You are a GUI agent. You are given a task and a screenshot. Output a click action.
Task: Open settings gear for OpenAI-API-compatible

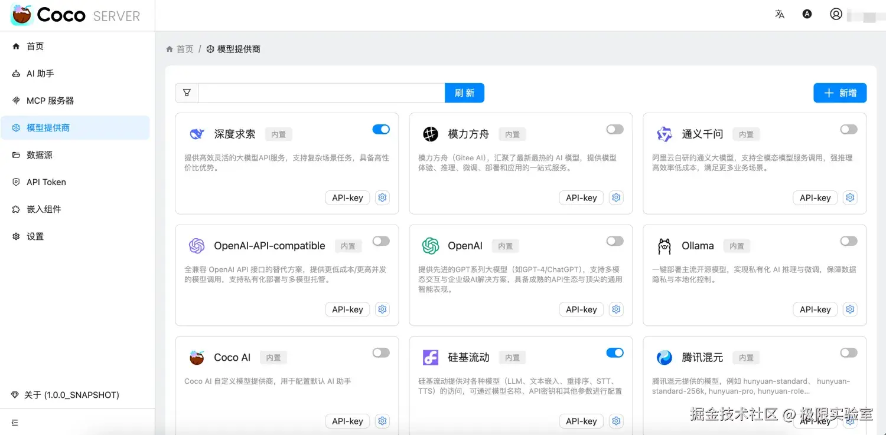tap(382, 309)
